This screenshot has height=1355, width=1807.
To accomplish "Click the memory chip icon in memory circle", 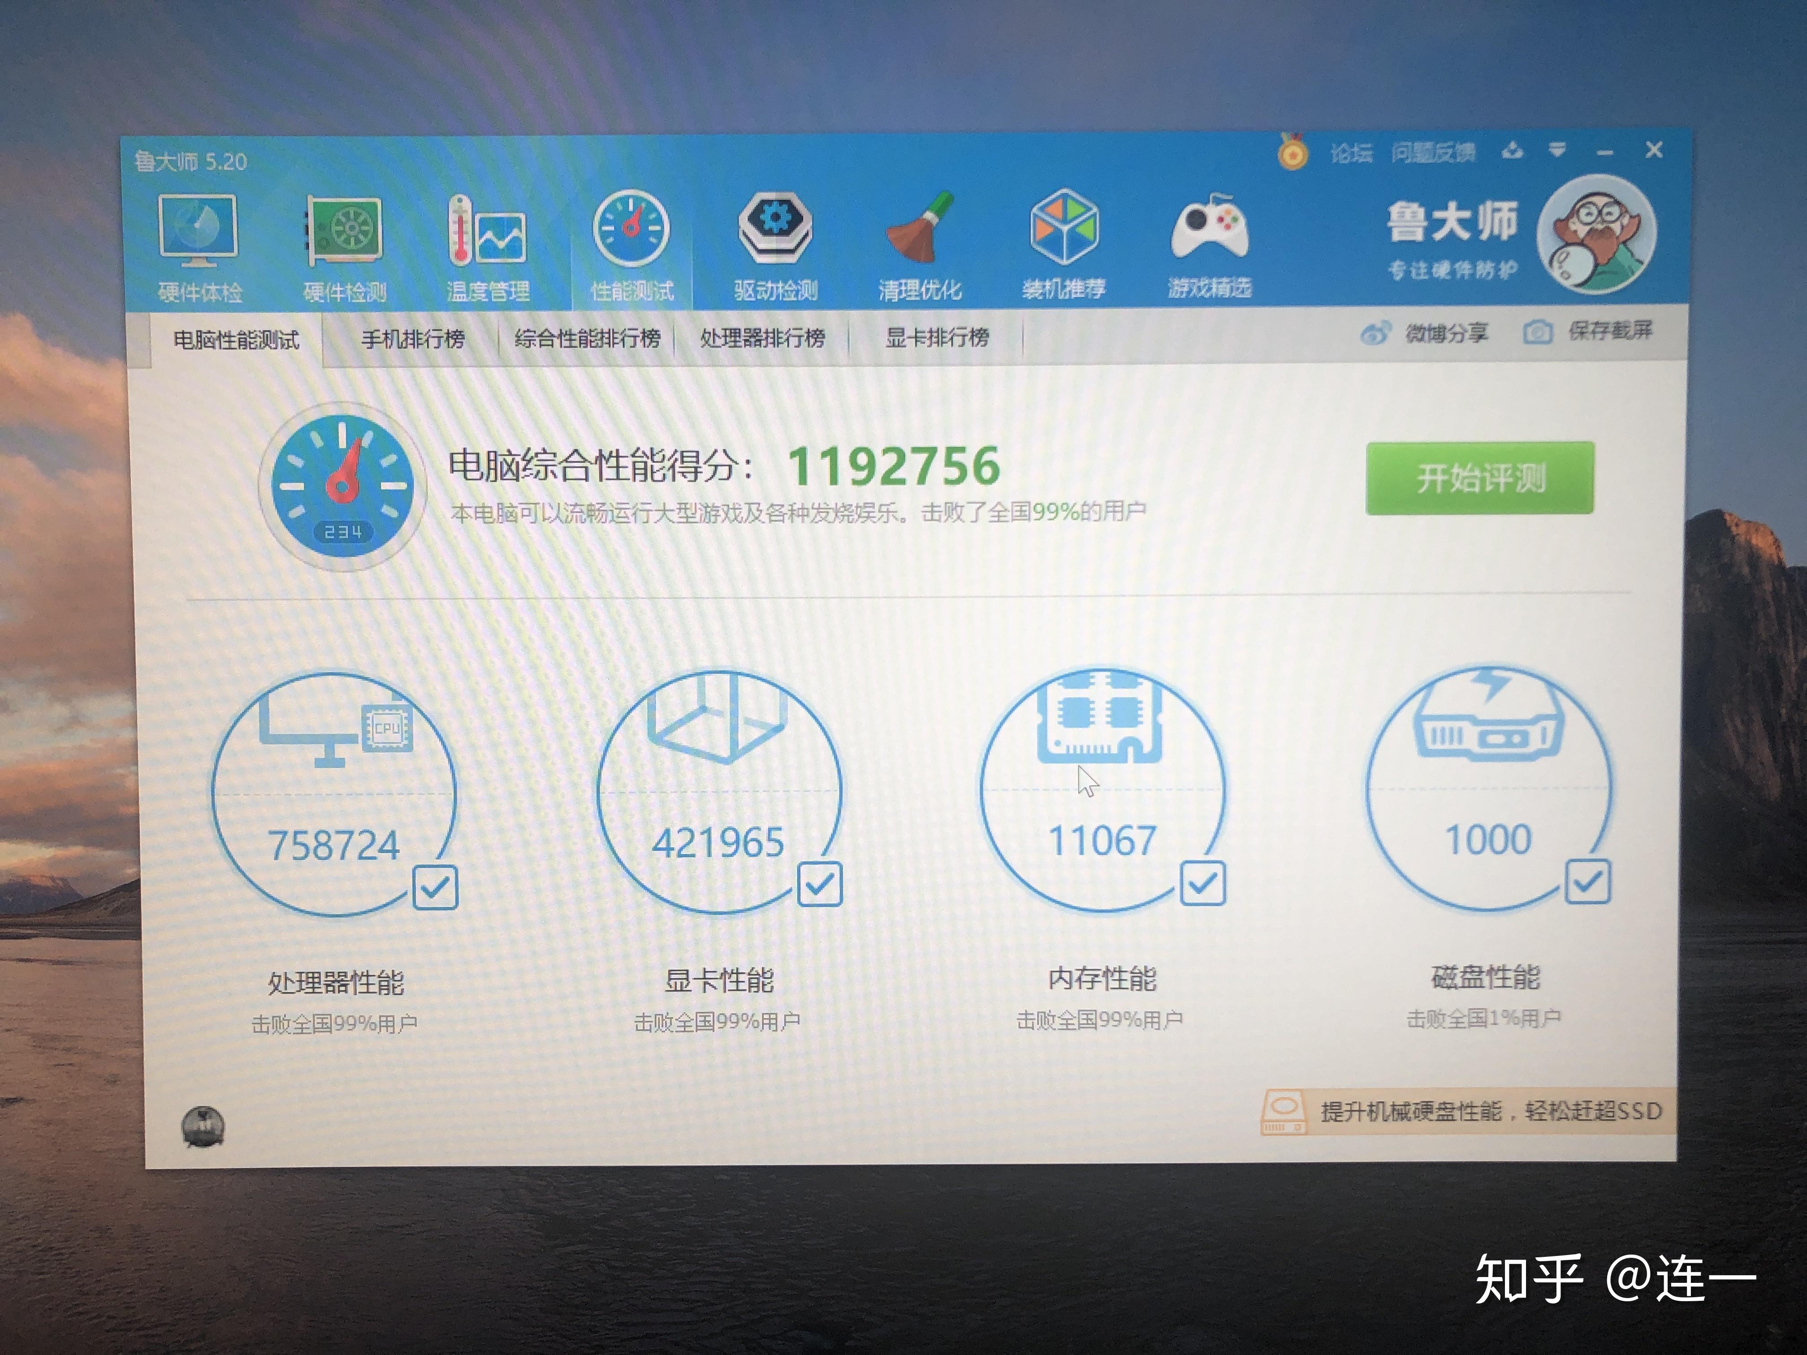I will pos(1100,716).
